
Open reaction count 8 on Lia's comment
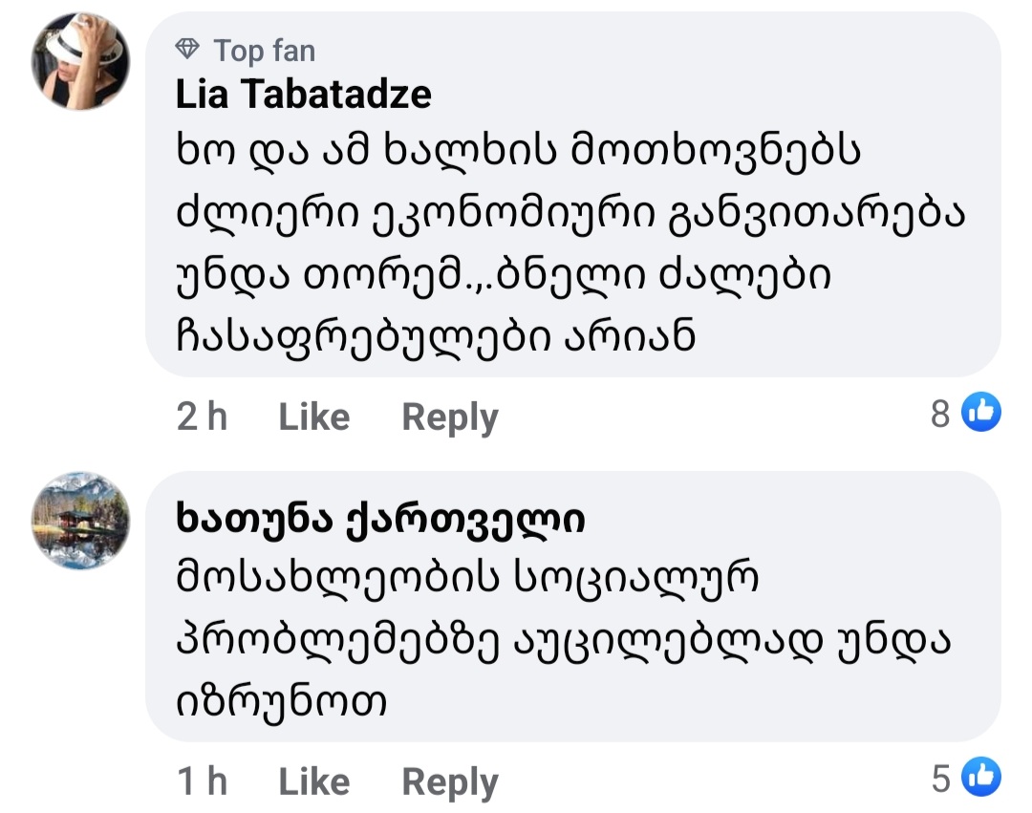941,414
